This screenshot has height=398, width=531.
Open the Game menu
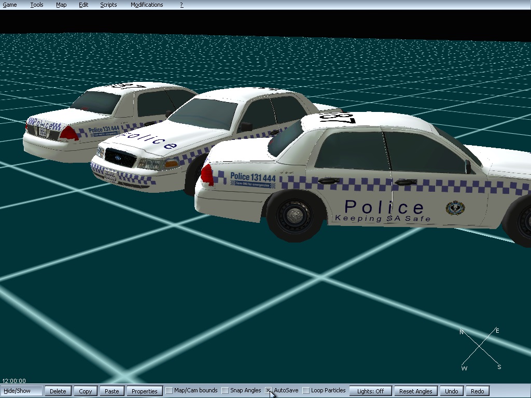10,5
